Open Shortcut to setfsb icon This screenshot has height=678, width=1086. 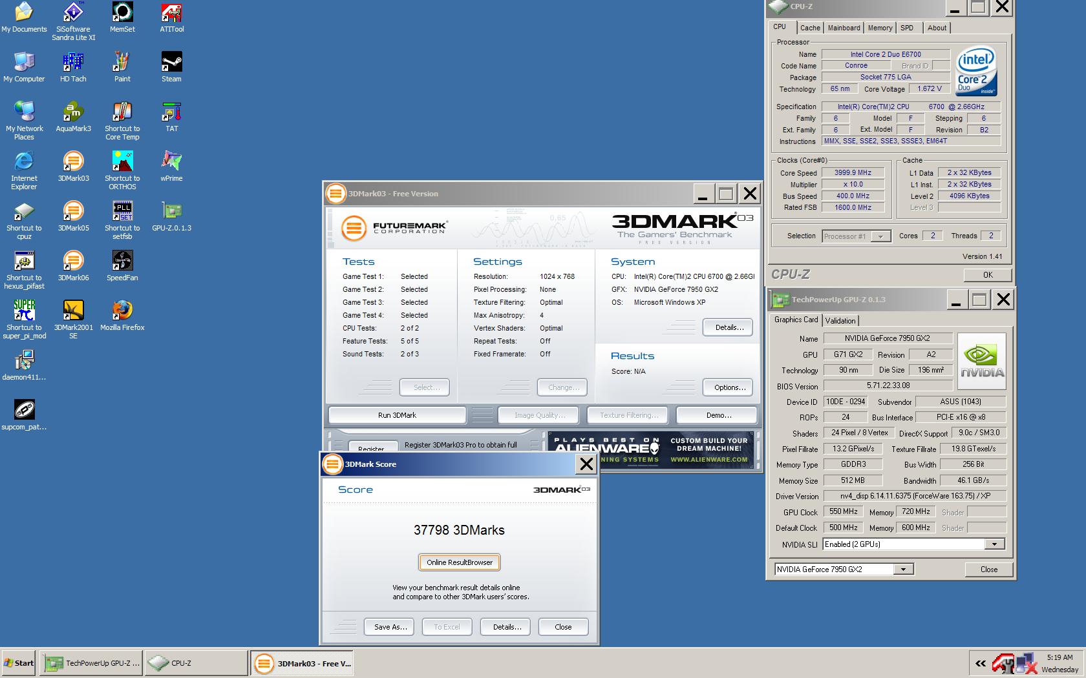tap(122, 220)
